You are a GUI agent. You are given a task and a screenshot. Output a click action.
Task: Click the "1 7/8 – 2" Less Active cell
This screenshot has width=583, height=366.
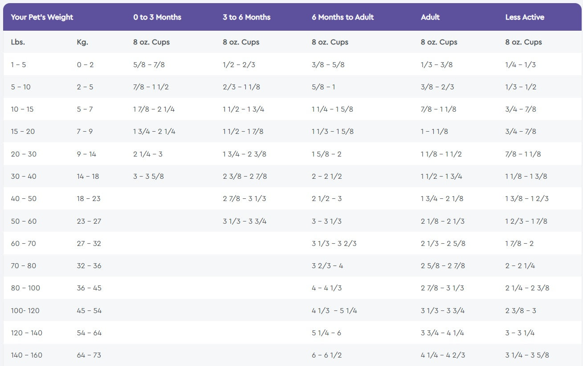tap(519, 244)
